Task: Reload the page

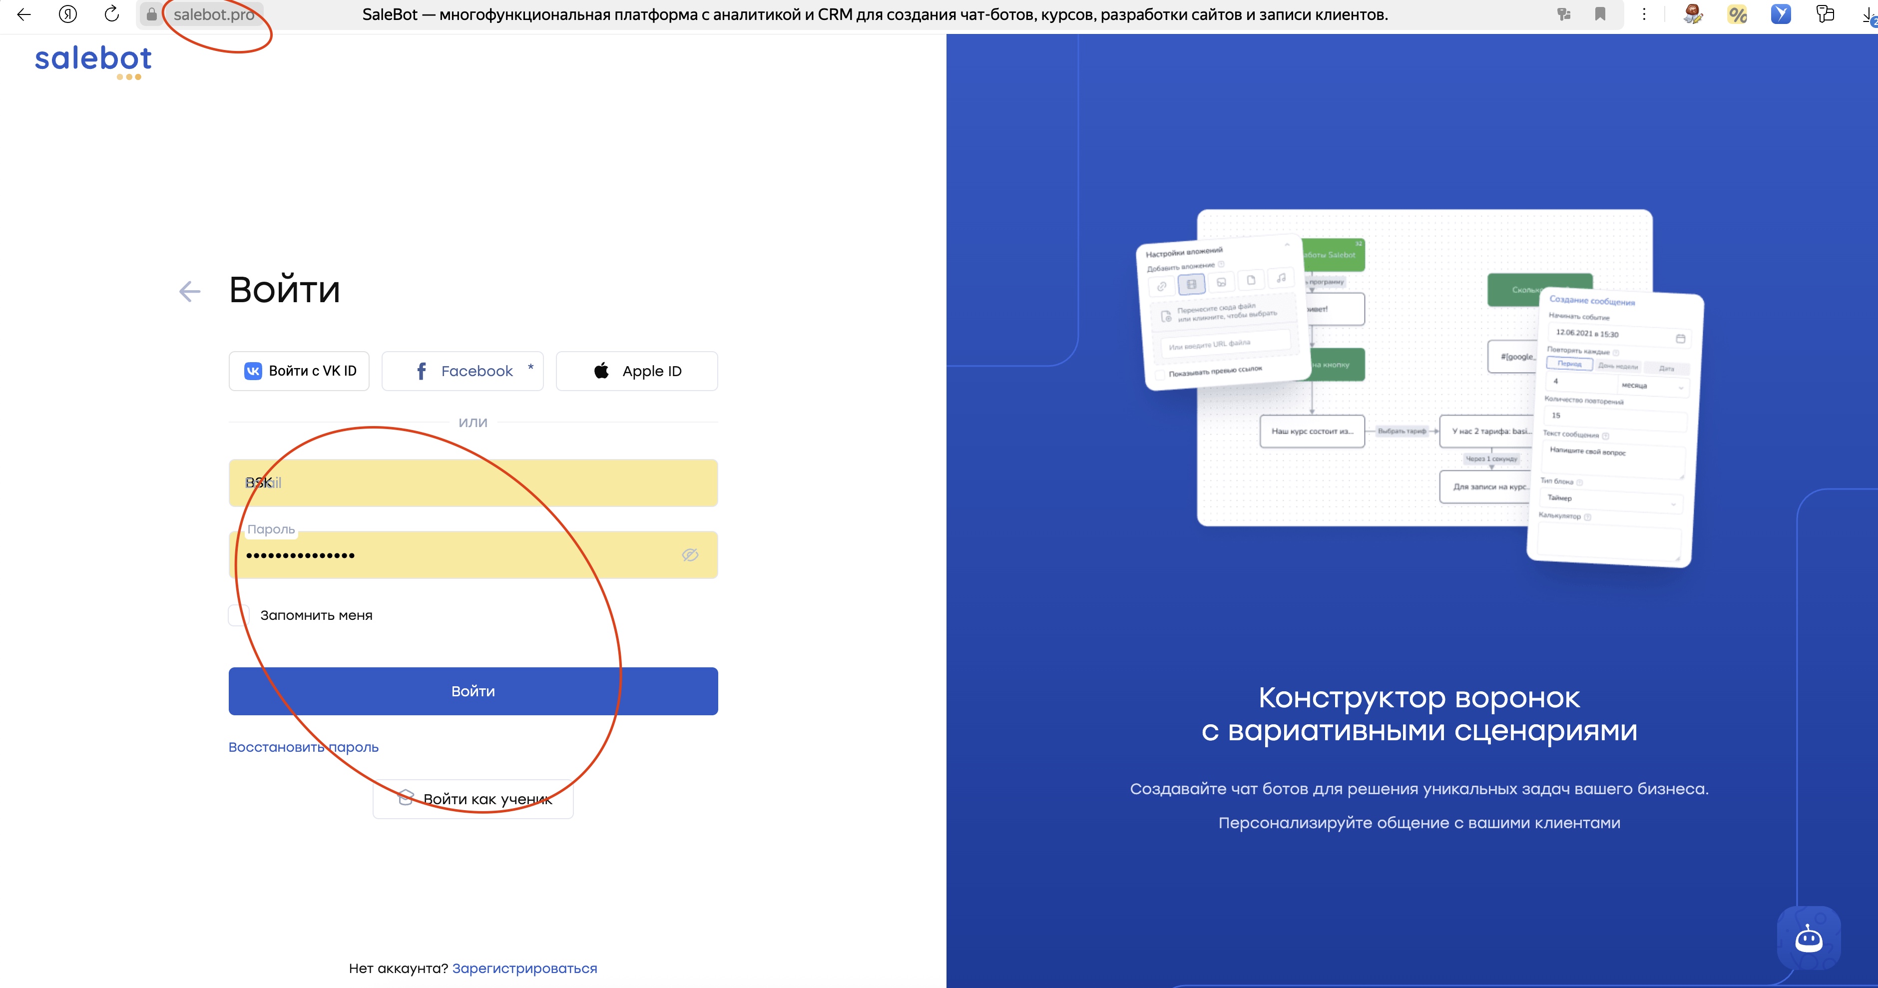Action: [x=111, y=14]
